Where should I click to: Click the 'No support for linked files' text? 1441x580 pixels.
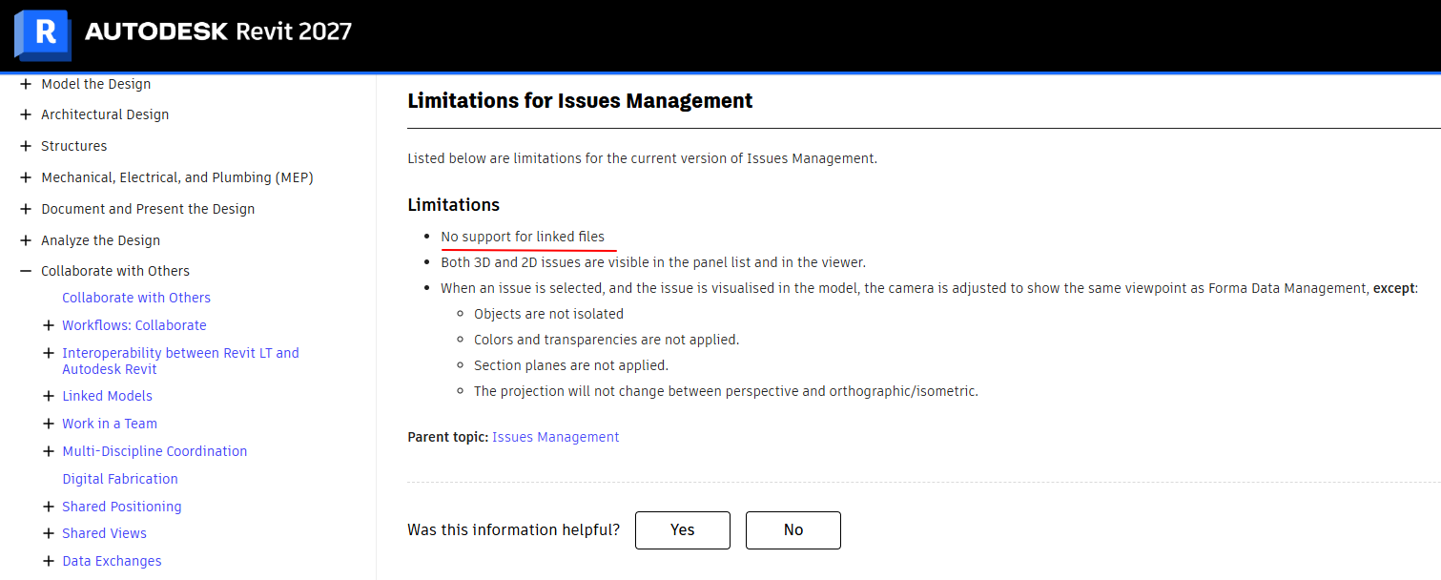pos(523,237)
